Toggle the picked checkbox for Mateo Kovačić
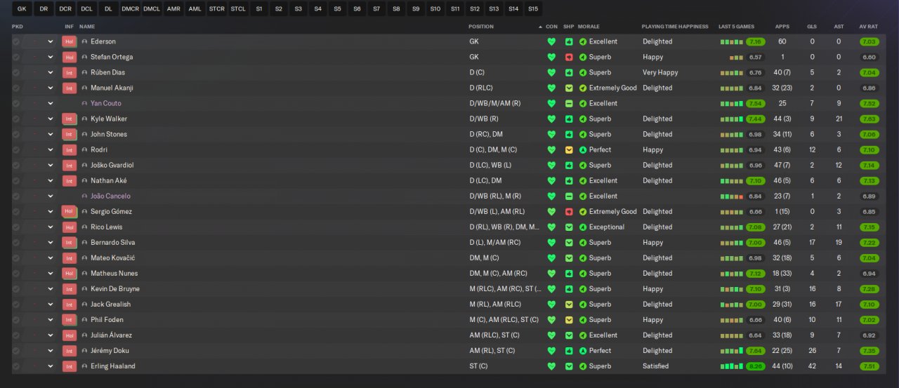The height and width of the screenshot is (388, 899). point(16,258)
